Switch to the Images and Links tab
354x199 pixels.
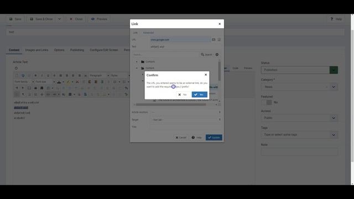click(37, 50)
